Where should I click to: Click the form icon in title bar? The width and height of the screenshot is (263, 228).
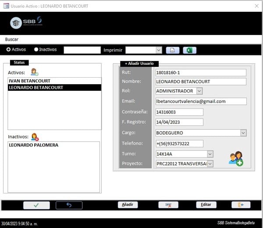(6, 6)
